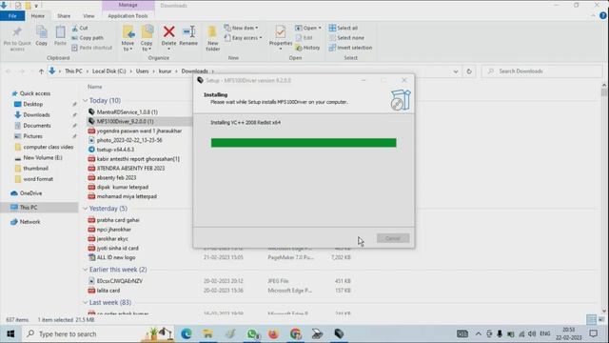Click the Name column header
This screenshot has width=609, height=343.
[95, 87]
